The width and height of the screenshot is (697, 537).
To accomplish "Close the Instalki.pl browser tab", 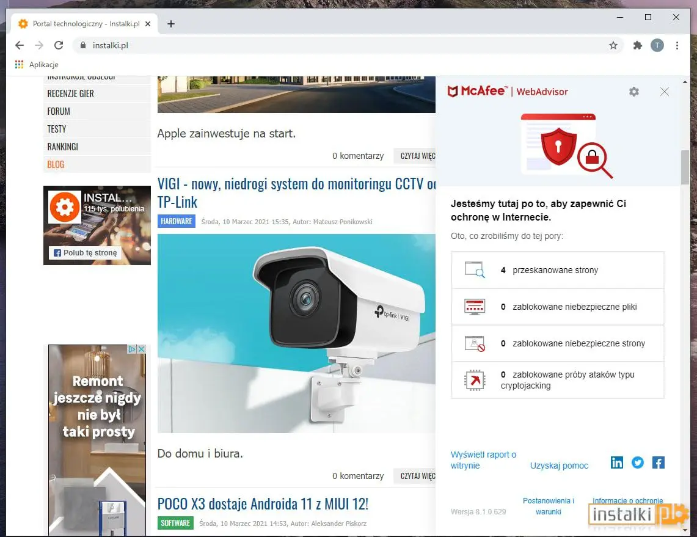I will point(148,24).
